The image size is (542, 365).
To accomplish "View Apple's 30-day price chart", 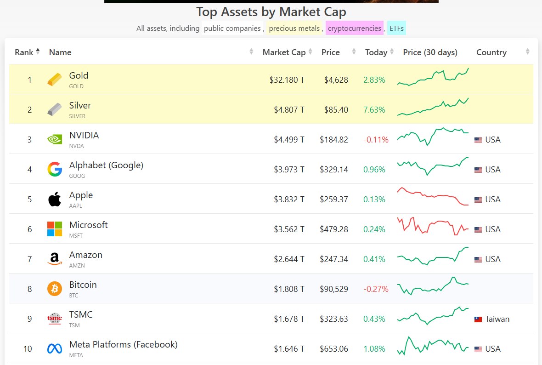I will pyautogui.click(x=433, y=197).
